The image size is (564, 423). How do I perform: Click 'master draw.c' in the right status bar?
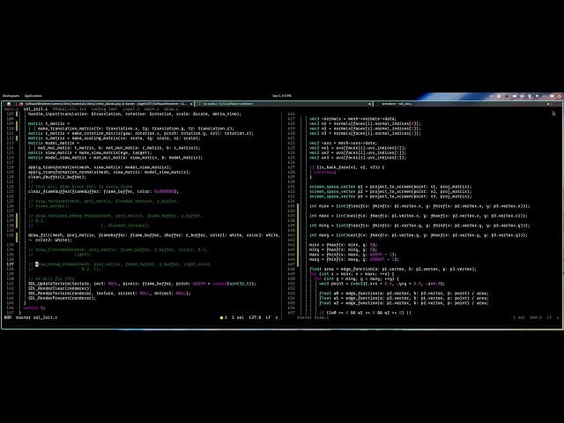[x=313, y=317]
